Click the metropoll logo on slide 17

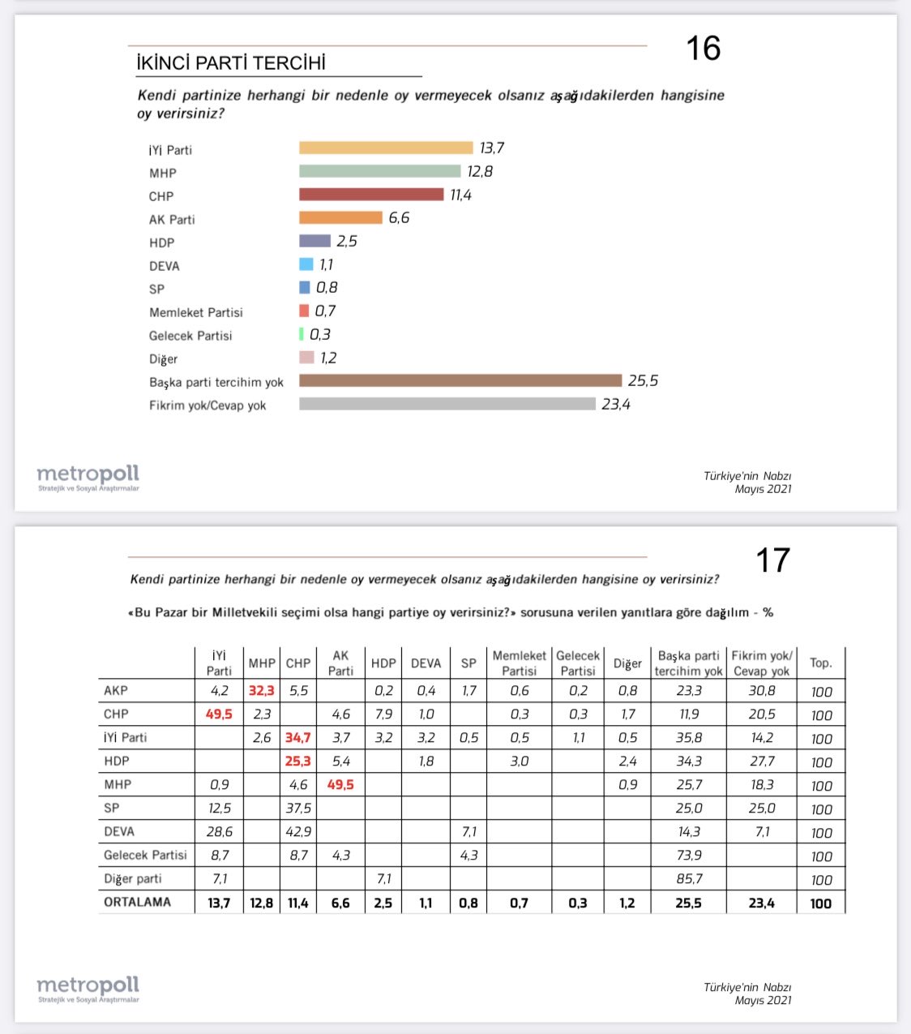point(88,988)
